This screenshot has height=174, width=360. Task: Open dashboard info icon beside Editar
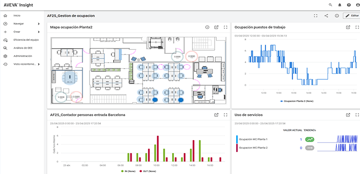tap(337, 16)
